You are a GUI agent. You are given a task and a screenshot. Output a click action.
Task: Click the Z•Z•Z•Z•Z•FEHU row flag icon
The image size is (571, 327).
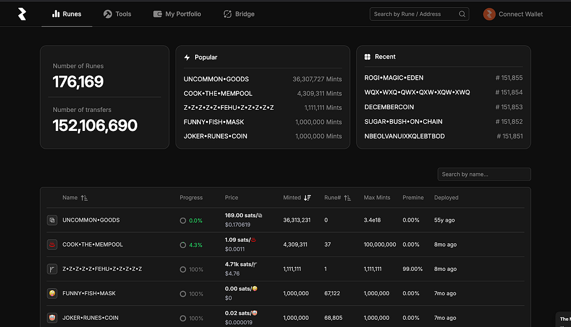pyautogui.click(x=52, y=269)
